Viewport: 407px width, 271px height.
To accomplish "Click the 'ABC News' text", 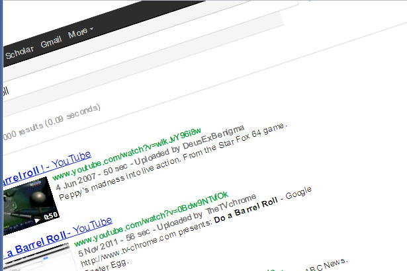I will (326, 264).
